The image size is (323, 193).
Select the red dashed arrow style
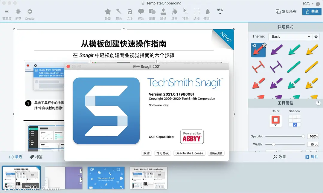click(258, 83)
